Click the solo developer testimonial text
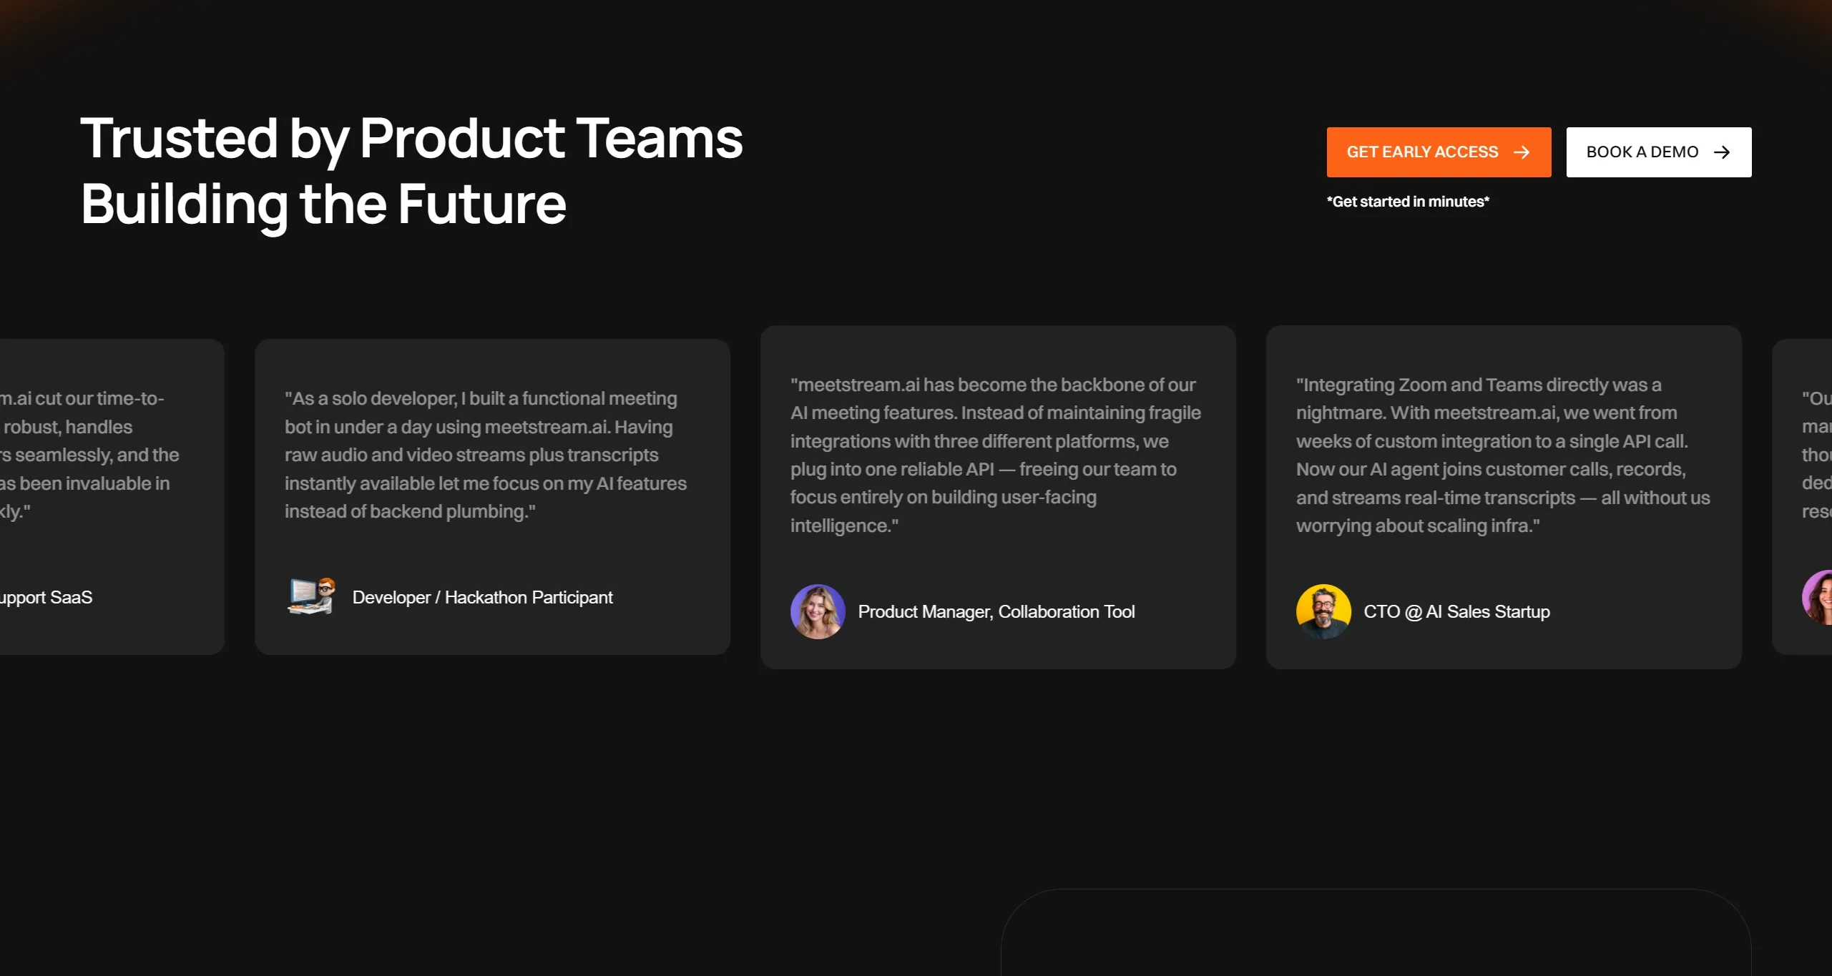 tap(485, 455)
